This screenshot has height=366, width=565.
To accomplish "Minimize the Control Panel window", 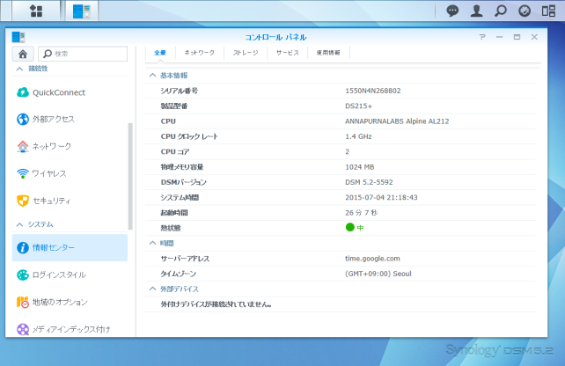I will (499, 37).
